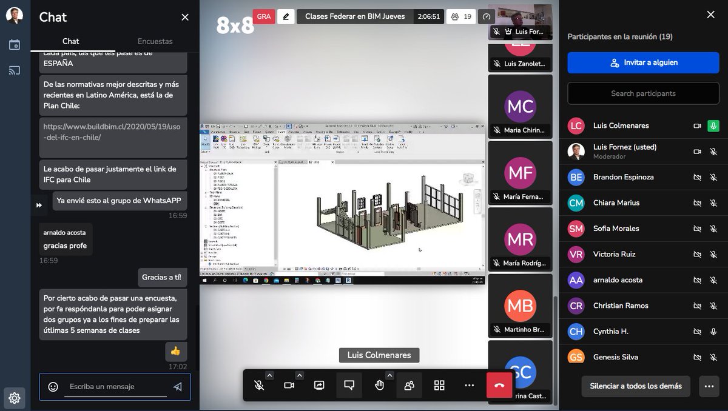
Task: Select Maria Chirin video tile MC
Action: [520, 107]
